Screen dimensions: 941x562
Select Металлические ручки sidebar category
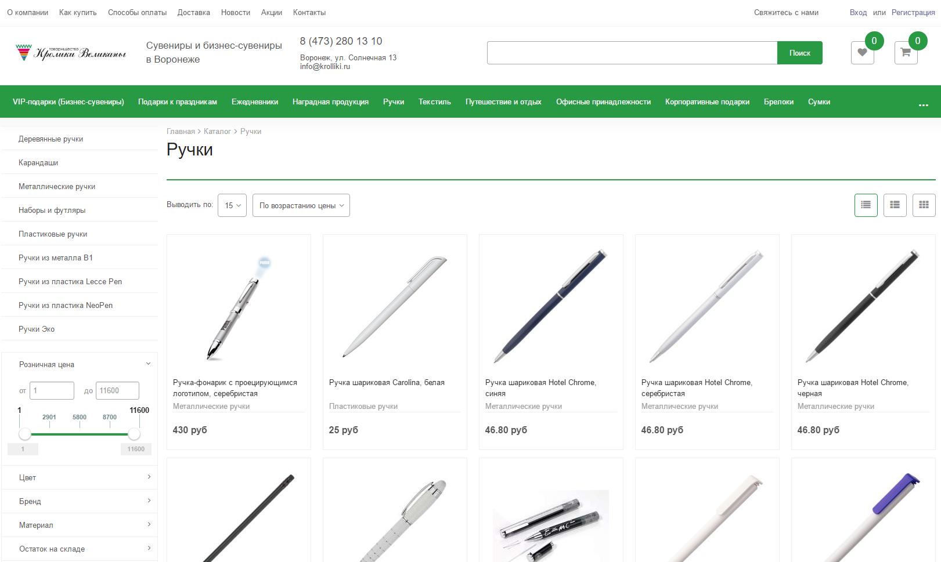point(80,186)
